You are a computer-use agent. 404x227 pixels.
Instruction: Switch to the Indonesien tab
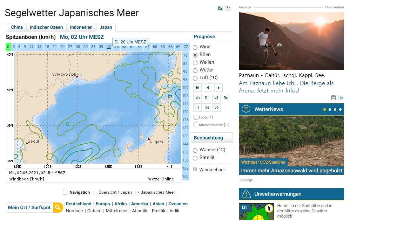[81, 27]
